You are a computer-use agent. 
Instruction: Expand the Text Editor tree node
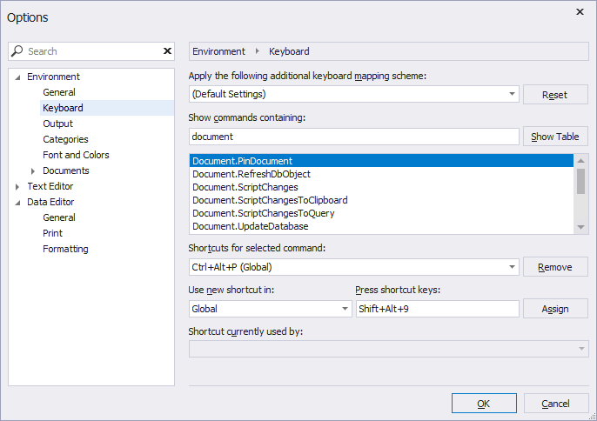coord(17,186)
